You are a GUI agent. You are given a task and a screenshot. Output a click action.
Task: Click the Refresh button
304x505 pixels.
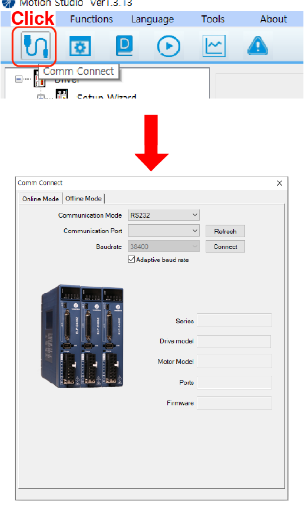click(225, 231)
